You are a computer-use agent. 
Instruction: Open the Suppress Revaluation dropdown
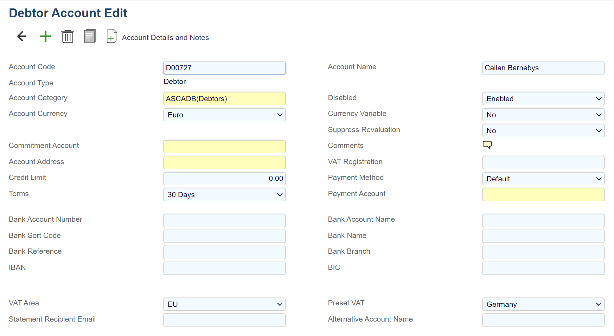point(543,131)
